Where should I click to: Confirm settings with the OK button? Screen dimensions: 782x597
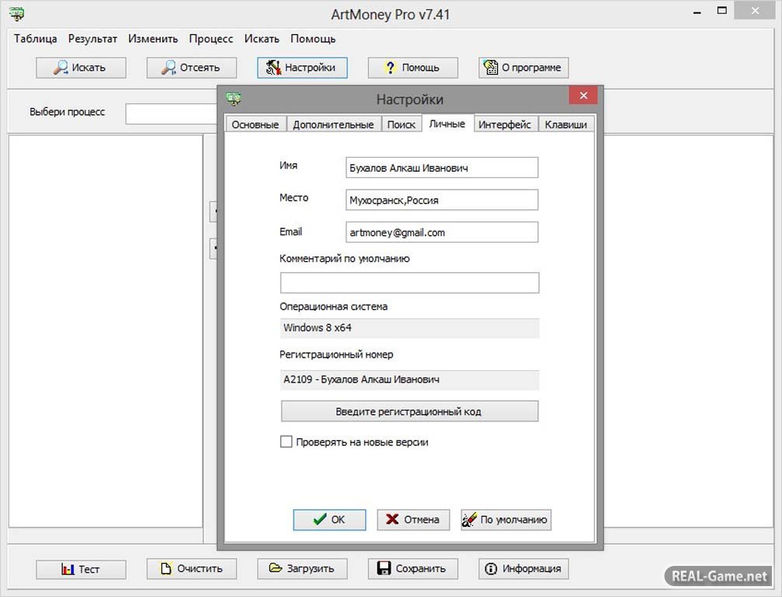coord(329,520)
